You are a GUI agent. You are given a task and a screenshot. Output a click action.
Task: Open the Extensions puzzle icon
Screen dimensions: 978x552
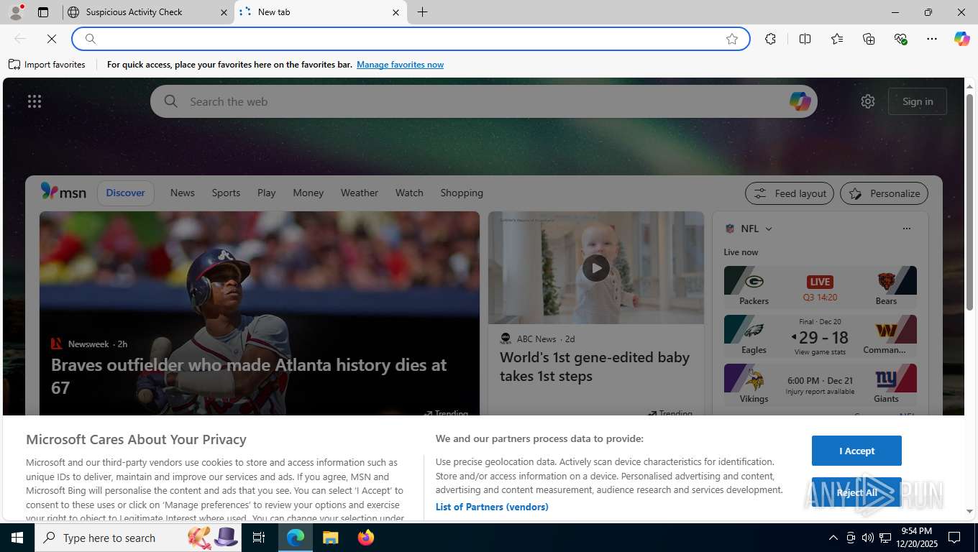[771, 39]
